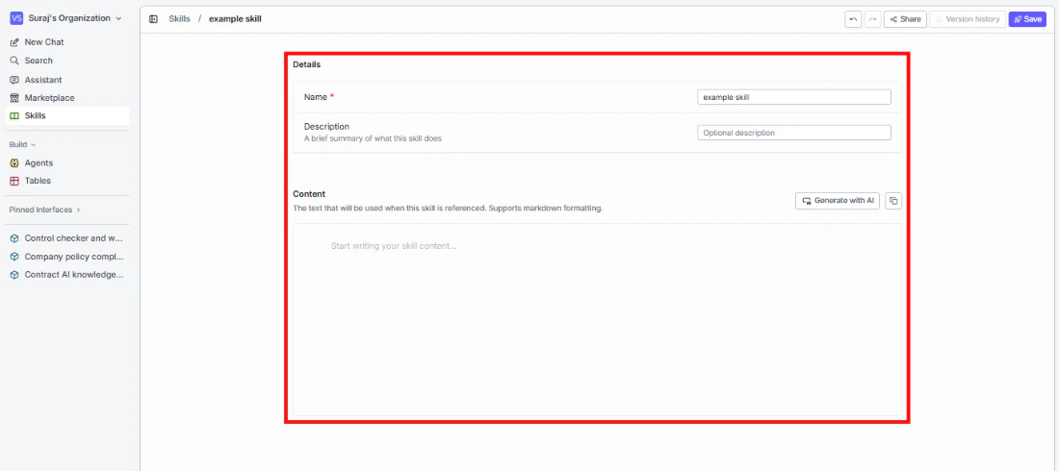Click the Marketplace store icon
Image resolution: width=1059 pixels, height=471 pixels.
[x=14, y=98]
